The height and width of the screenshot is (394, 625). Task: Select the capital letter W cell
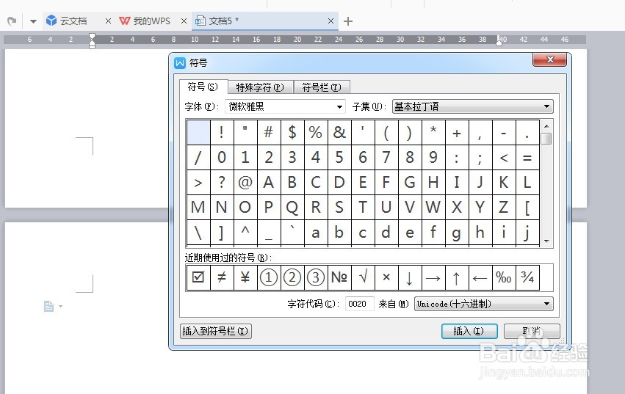(433, 207)
